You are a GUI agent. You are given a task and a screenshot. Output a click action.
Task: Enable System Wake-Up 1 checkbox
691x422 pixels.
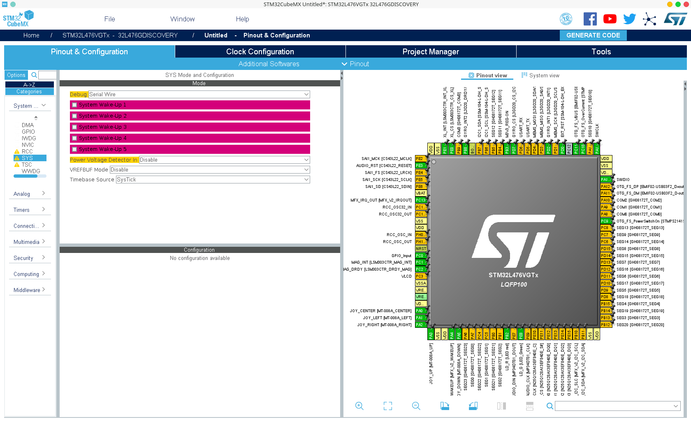point(74,105)
